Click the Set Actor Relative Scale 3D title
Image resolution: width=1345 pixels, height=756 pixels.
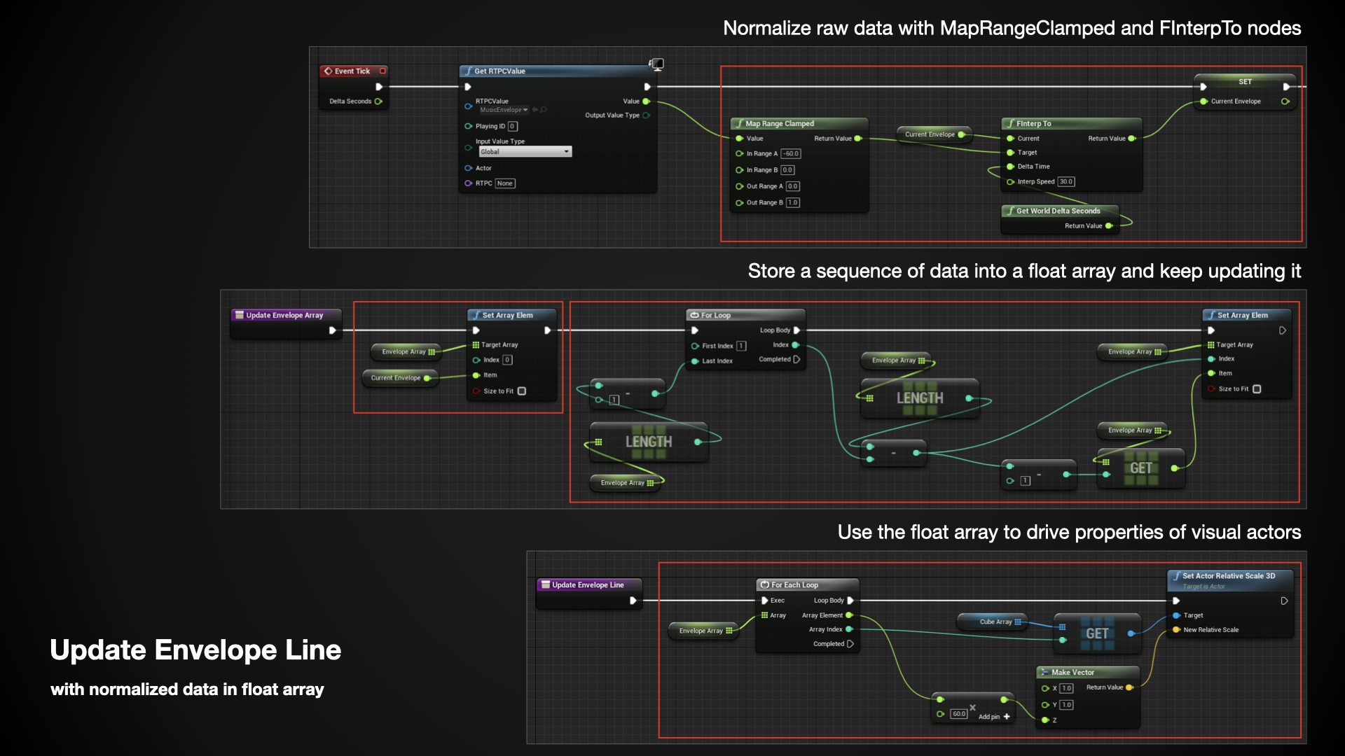[1229, 576]
